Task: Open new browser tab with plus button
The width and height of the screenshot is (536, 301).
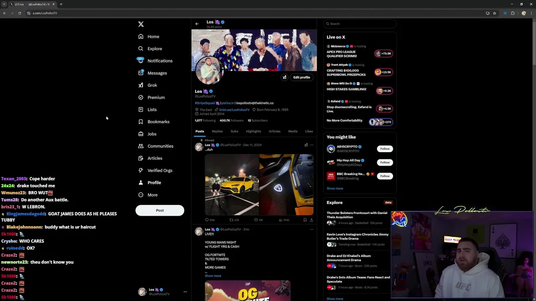Action: tap(61, 4)
